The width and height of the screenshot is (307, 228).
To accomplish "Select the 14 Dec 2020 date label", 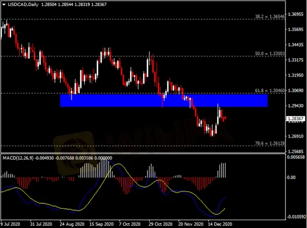I will point(220,224).
